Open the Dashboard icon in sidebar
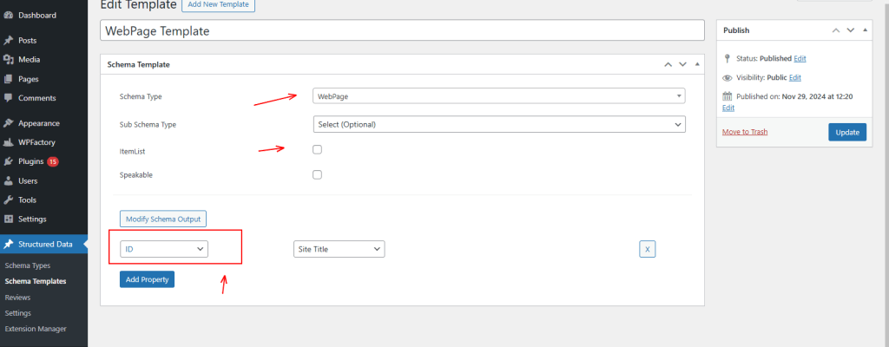The width and height of the screenshot is (889, 347). pos(9,16)
